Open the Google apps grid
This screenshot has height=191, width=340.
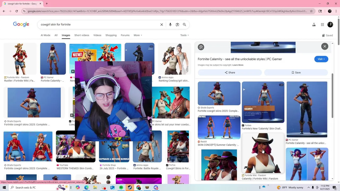tap(322, 25)
